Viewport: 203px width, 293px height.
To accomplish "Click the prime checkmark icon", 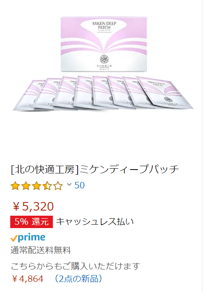I will pyautogui.click(x=14, y=239).
